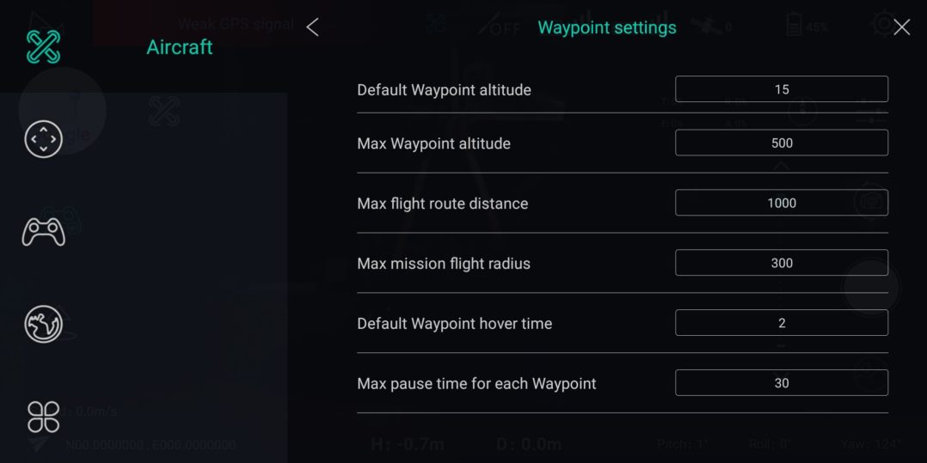Edit the Max mission flight radius value
The width and height of the screenshot is (927, 463).
[x=781, y=263]
